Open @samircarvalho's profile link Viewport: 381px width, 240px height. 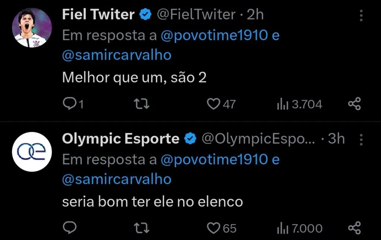click(x=116, y=55)
